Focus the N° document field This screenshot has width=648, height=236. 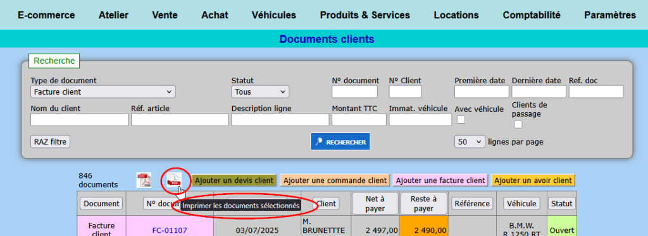354,91
